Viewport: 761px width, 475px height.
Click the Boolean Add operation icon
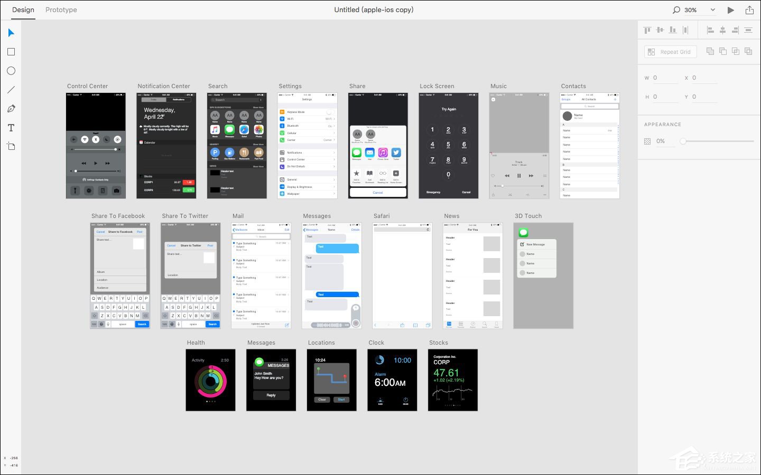pyautogui.click(x=710, y=51)
